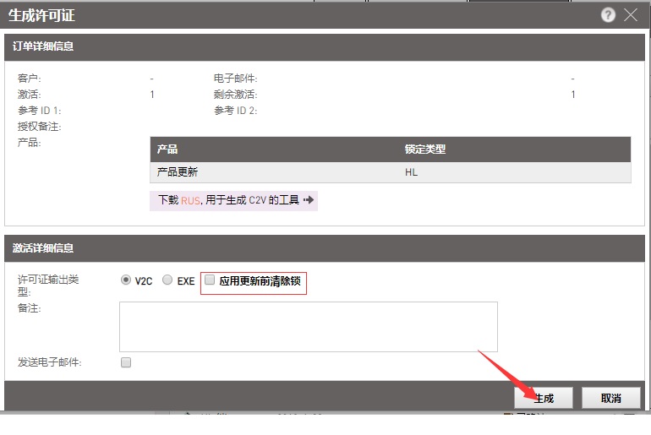Cancel with the 取消 button
This screenshot has height=435, width=651.
coord(610,398)
